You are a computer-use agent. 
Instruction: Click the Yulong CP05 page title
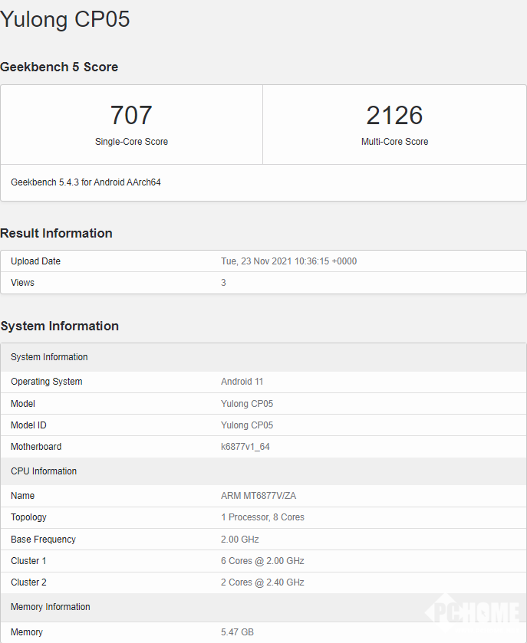click(65, 19)
